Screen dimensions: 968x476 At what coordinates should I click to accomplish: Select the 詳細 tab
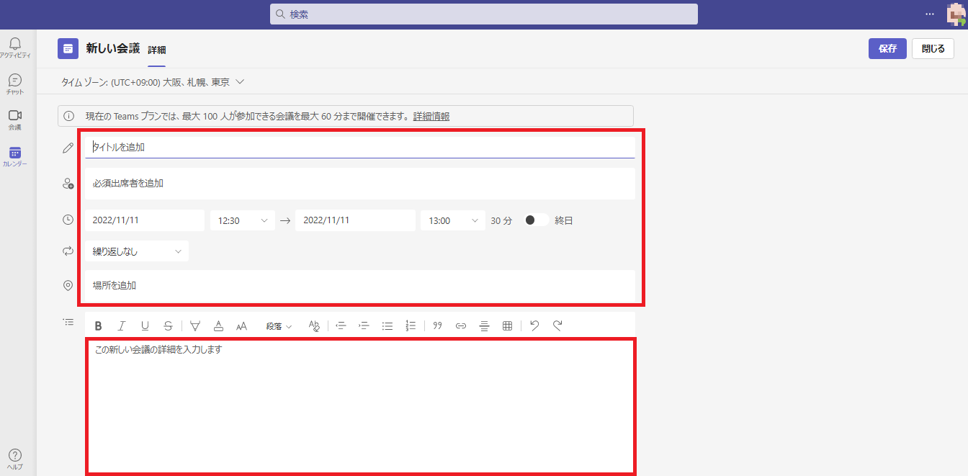click(156, 50)
